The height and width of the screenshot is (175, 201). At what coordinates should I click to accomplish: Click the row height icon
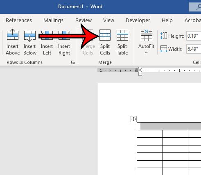point(164,36)
